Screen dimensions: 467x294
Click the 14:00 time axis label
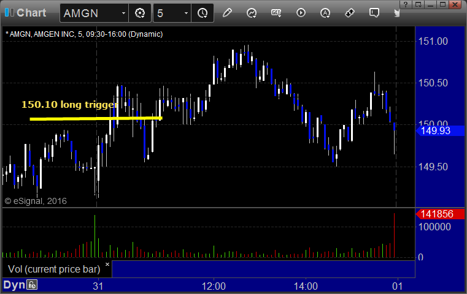coord(306,286)
